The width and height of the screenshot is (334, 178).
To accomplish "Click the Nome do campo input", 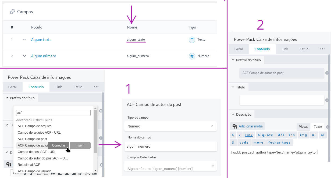I will pos(171,146).
